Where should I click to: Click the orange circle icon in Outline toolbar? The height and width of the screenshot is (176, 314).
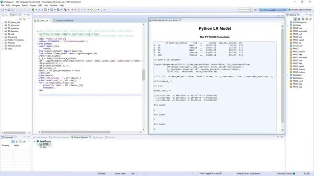tap(307, 19)
